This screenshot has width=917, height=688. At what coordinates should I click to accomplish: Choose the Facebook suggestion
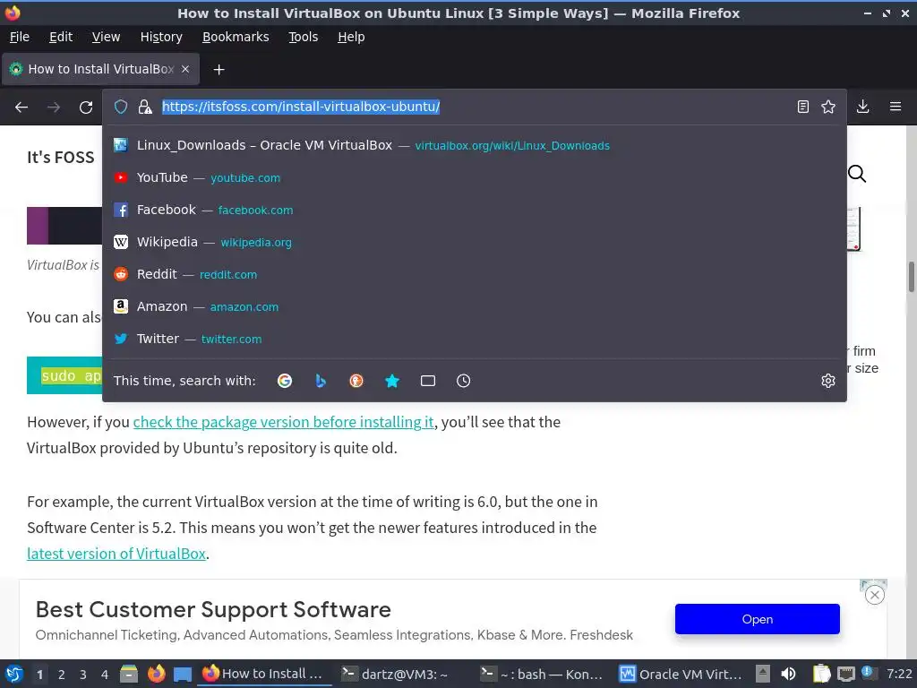coord(475,210)
